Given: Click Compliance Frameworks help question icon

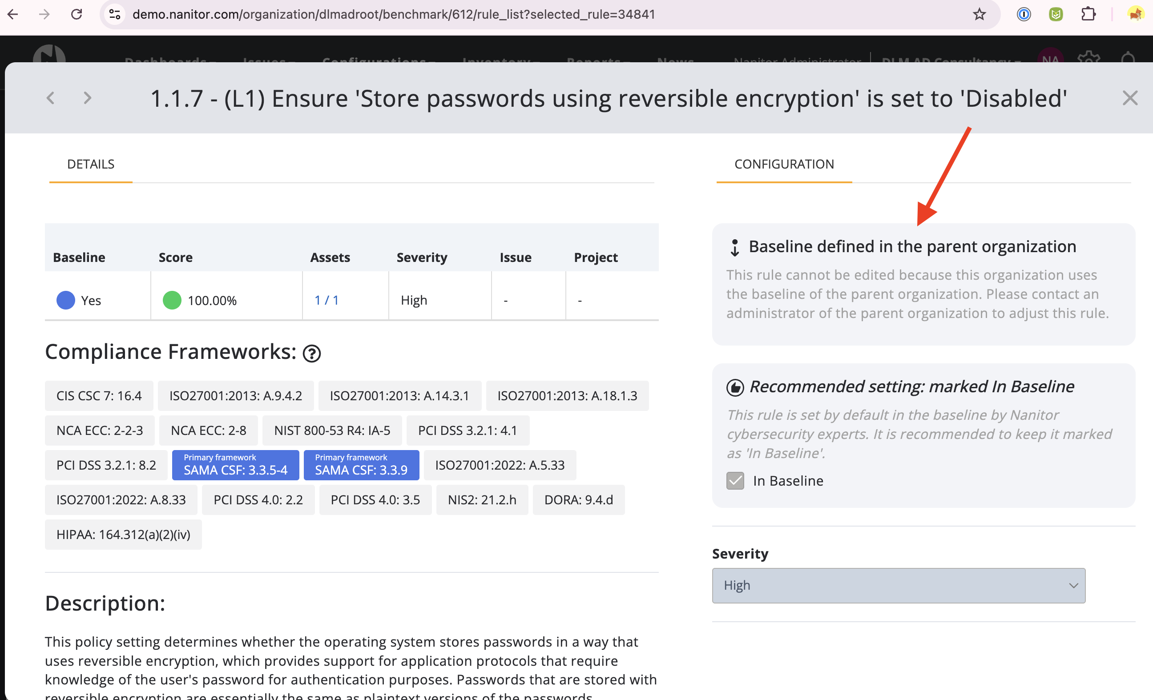Looking at the screenshot, I should click(312, 353).
